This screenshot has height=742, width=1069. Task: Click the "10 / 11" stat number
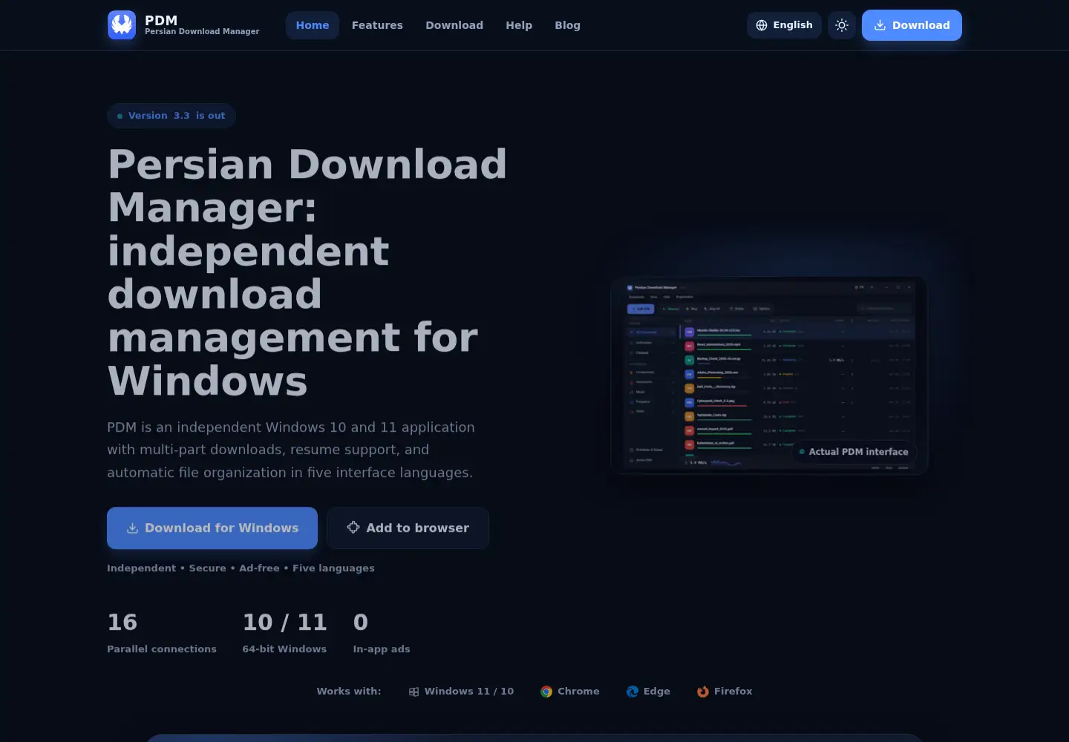coord(284,622)
